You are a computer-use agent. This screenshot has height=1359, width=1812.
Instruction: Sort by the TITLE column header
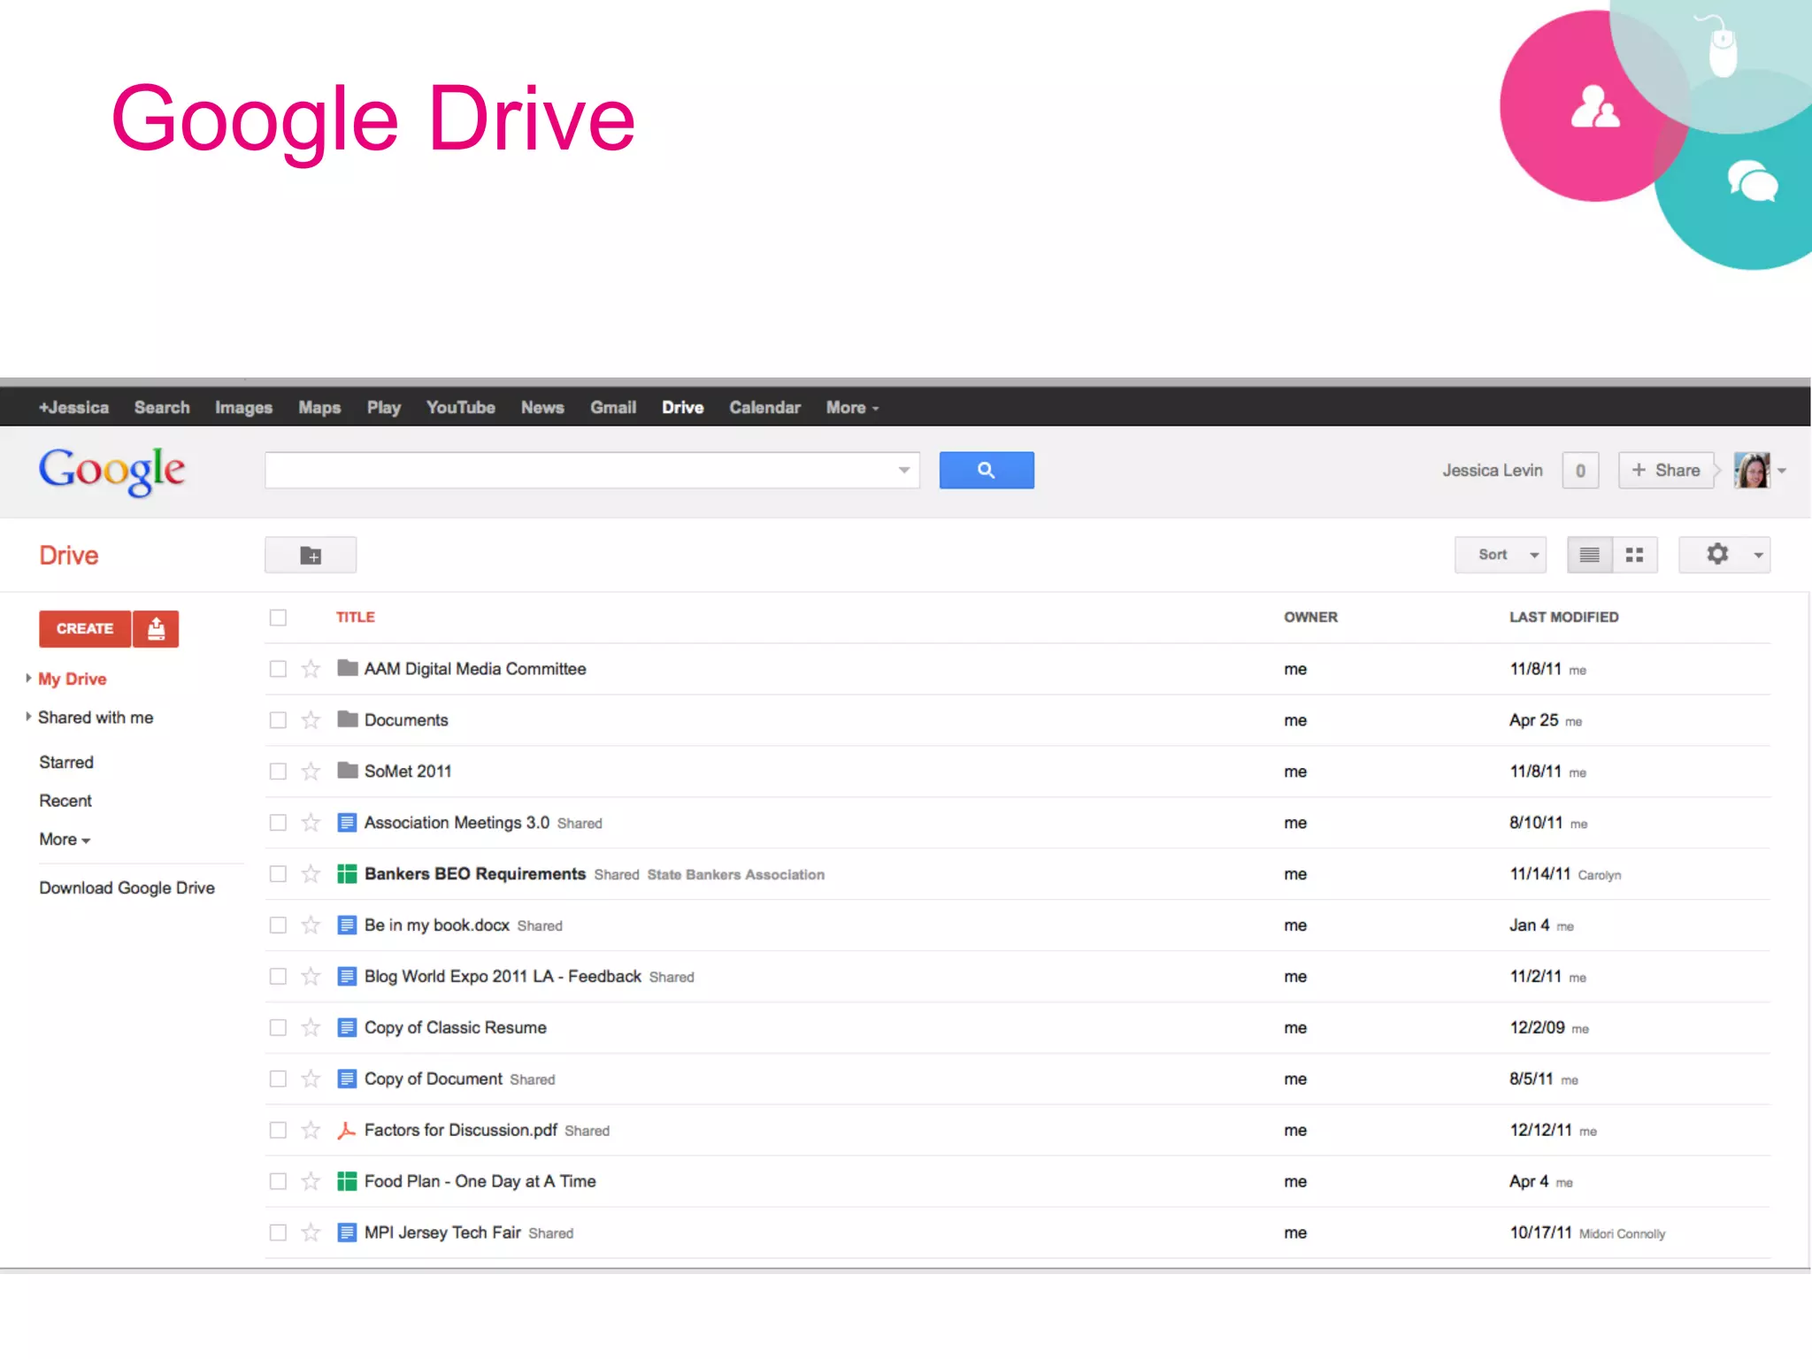tap(356, 618)
